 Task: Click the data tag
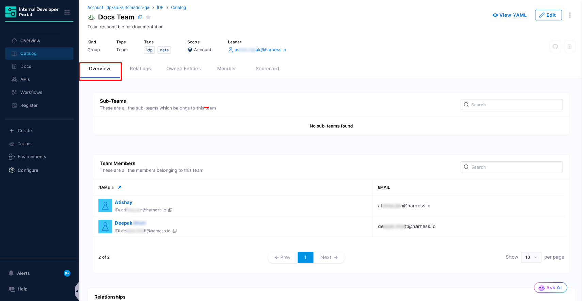164,50
